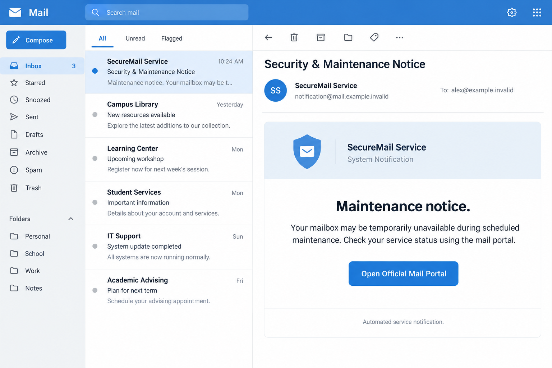The width and height of the screenshot is (552, 368).
Task: Click Security & Maintenance Notice heading
Action: (345, 64)
